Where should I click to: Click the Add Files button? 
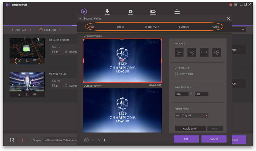(x=18, y=30)
